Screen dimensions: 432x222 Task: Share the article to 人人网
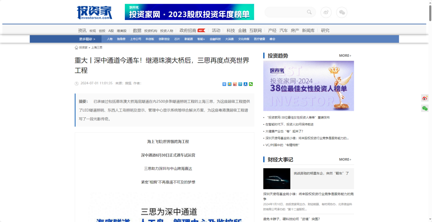click(x=245, y=84)
